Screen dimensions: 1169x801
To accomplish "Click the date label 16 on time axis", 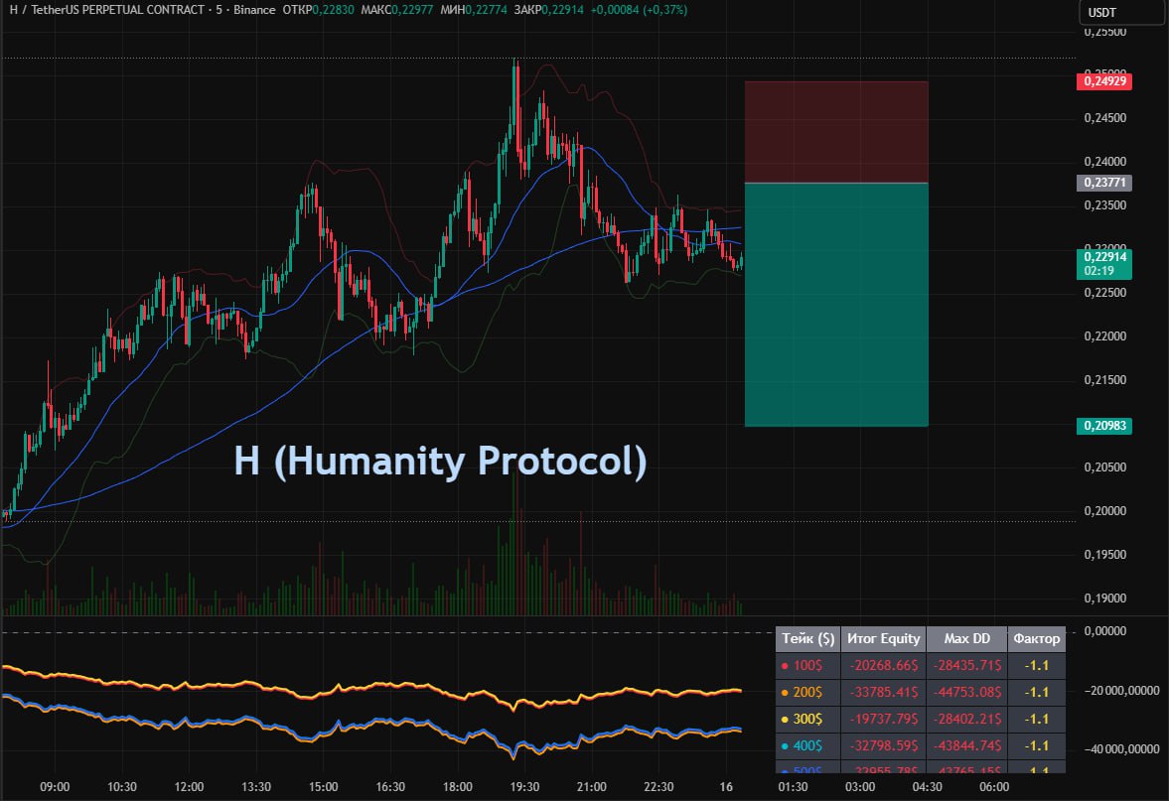I will click(x=726, y=787).
